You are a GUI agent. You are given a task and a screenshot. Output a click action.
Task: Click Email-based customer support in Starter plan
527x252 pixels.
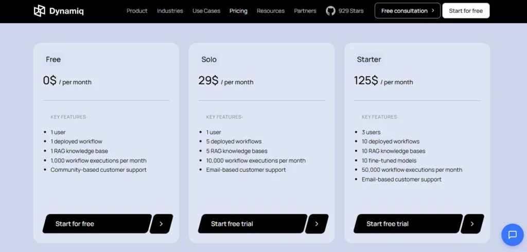401,179
